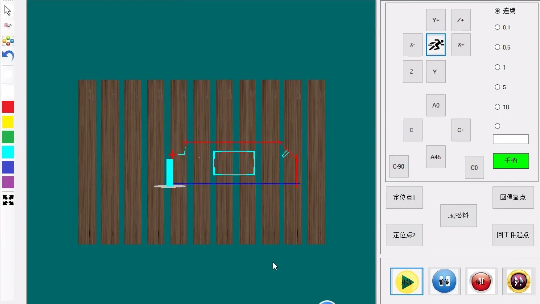Click the 压/松料 button
This screenshot has width=540, height=304.
(x=458, y=216)
